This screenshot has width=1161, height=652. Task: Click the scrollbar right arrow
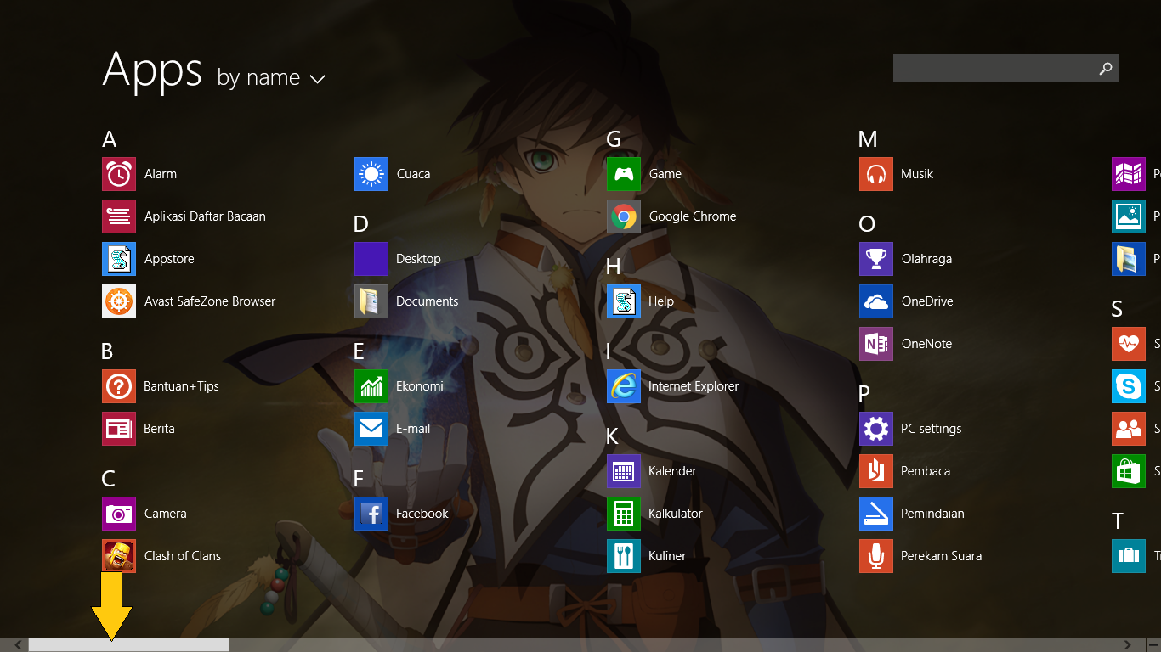click(x=1128, y=645)
